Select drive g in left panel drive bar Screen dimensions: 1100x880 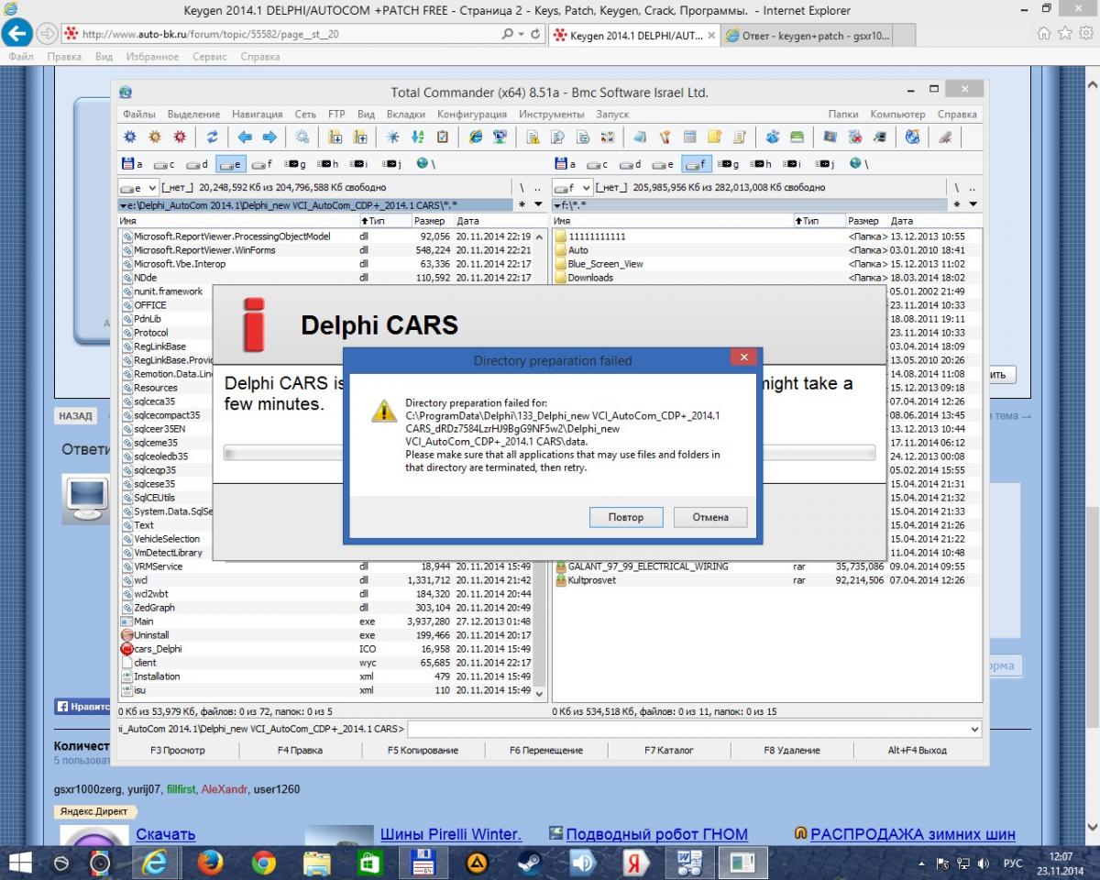point(295,164)
